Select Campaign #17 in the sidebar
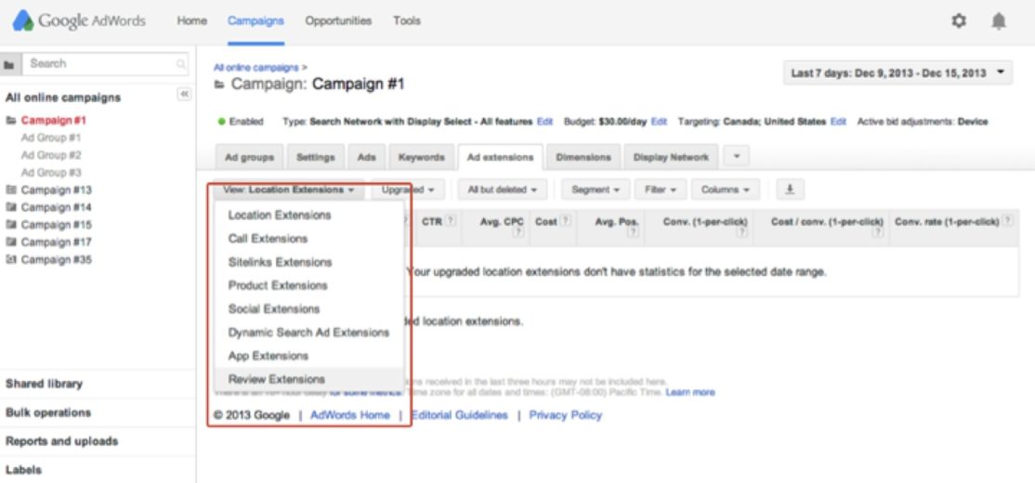 tap(56, 242)
